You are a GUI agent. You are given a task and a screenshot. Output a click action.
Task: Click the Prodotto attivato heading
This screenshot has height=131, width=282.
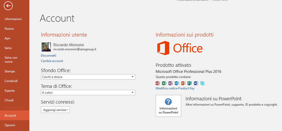(173, 65)
